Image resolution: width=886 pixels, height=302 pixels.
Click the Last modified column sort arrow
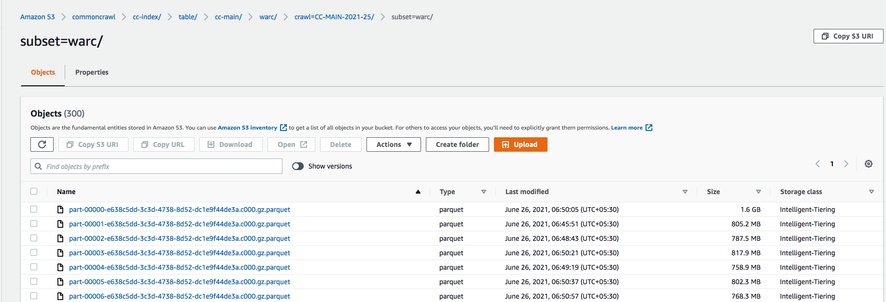click(685, 192)
